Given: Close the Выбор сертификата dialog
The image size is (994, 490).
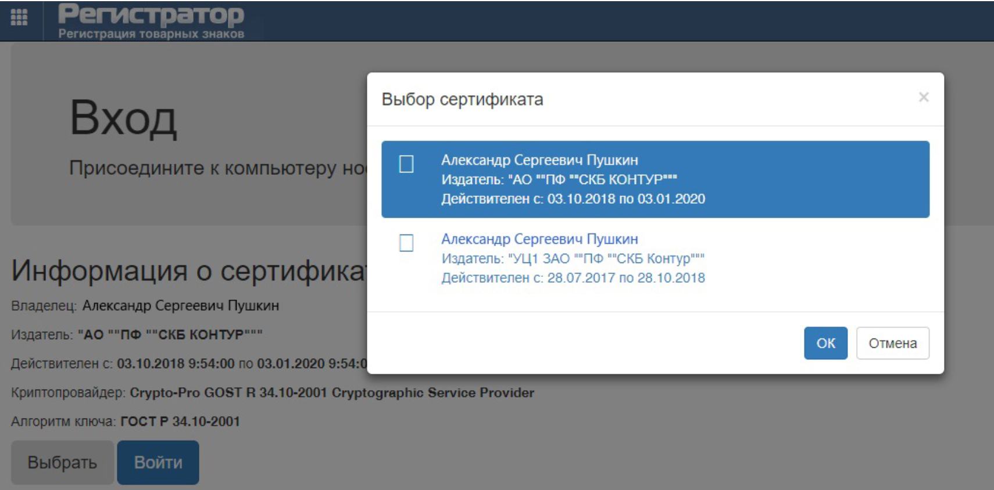Looking at the screenshot, I should click(x=923, y=97).
